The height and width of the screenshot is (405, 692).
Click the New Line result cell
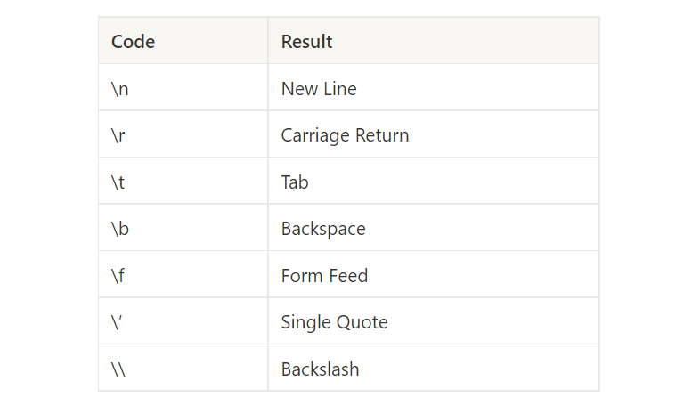pyautogui.click(x=434, y=87)
